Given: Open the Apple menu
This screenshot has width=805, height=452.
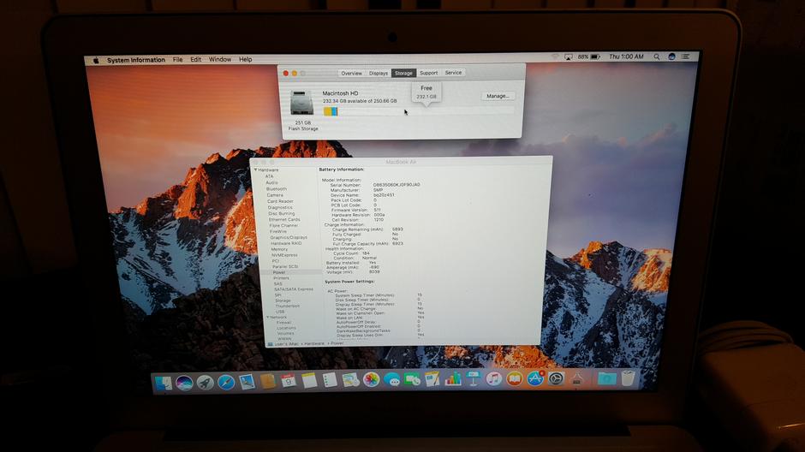Looking at the screenshot, I should pos(96,60).
